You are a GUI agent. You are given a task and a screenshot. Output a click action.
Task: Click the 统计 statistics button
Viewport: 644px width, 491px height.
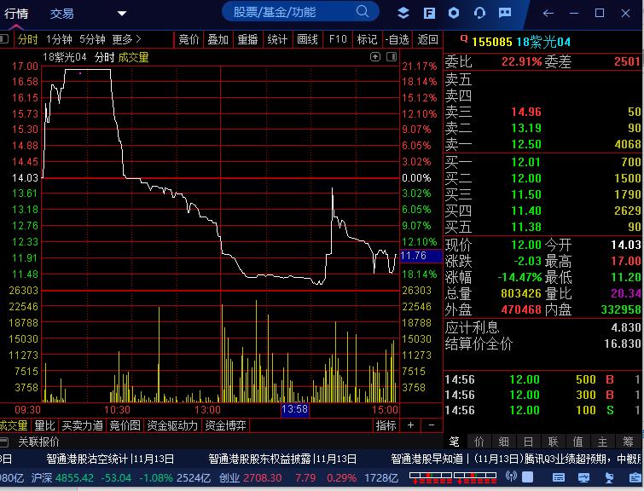click(x=277, y=39)
